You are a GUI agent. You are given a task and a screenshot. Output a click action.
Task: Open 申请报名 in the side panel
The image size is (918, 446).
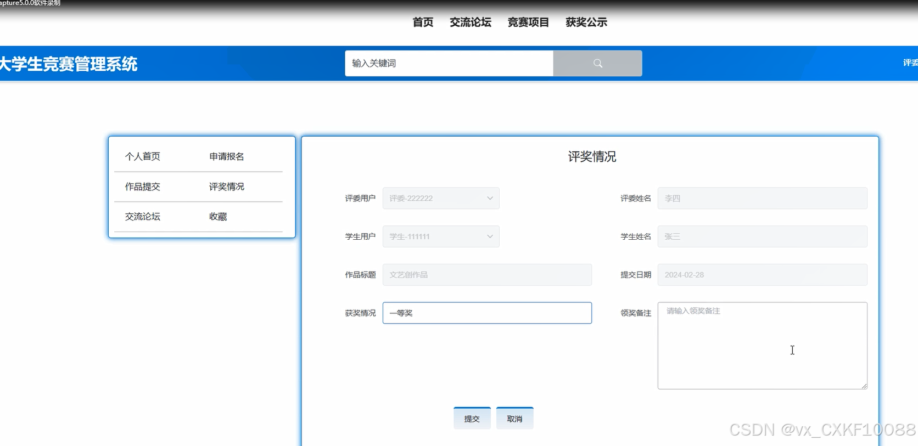(x=227, y=156)
